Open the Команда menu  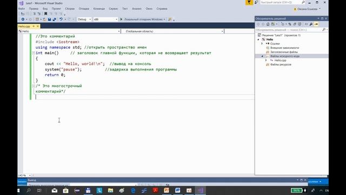coord(99,9)
